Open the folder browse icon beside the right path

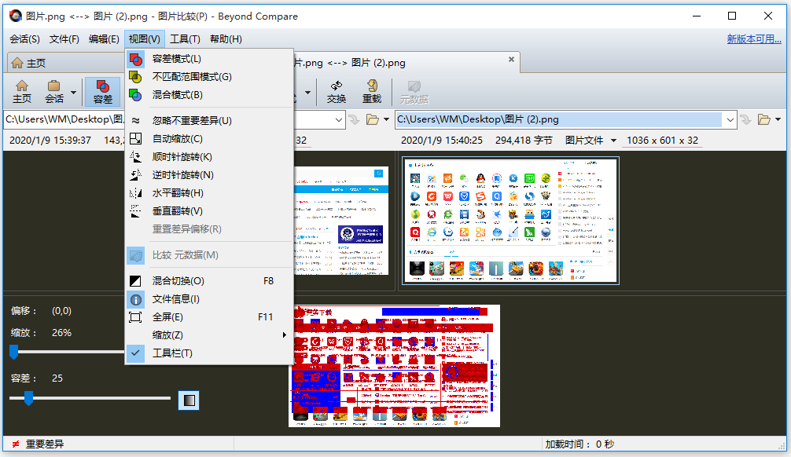click(766, 119)
